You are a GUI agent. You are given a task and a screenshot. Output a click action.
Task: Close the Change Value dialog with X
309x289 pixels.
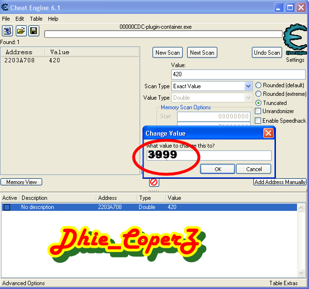click(268, 133)
